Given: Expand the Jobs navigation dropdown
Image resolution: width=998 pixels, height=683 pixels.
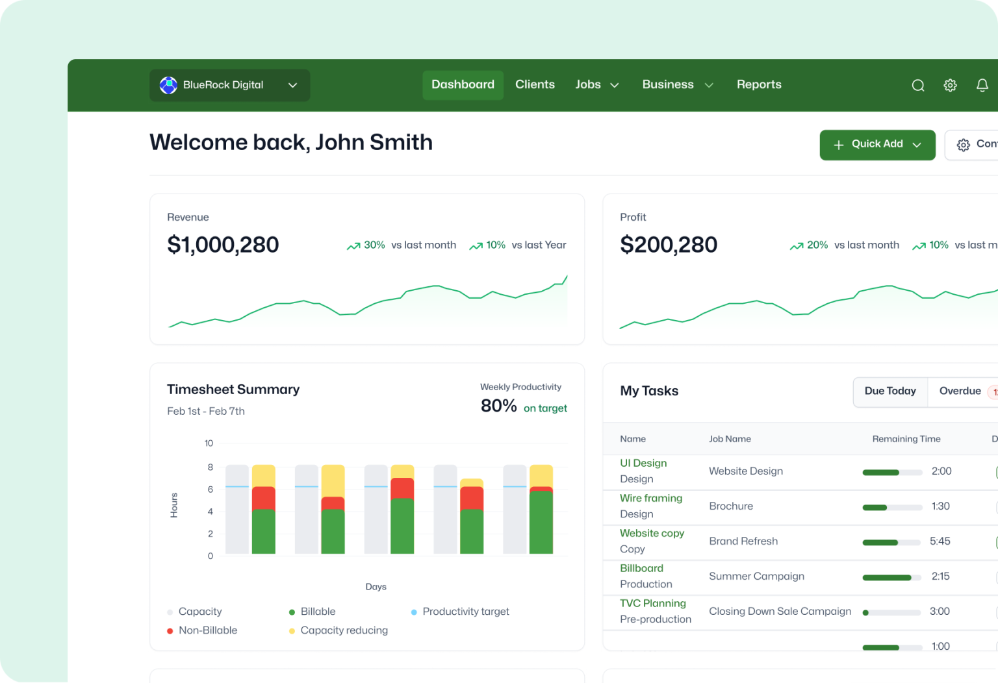Looking at the screenshot, I should [x=596, y=84].
